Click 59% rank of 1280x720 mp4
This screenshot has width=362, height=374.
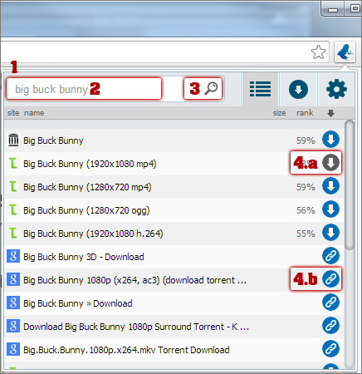(306, 187)
